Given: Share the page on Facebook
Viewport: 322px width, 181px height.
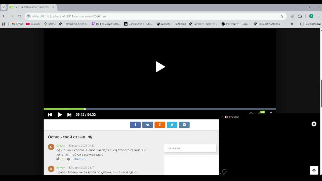Looking at the screenshot, I should [x=135, y=125].
